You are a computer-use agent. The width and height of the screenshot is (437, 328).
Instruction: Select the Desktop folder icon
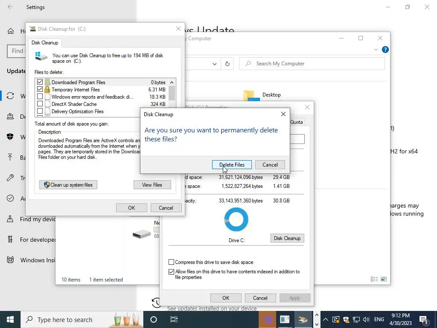251,95
